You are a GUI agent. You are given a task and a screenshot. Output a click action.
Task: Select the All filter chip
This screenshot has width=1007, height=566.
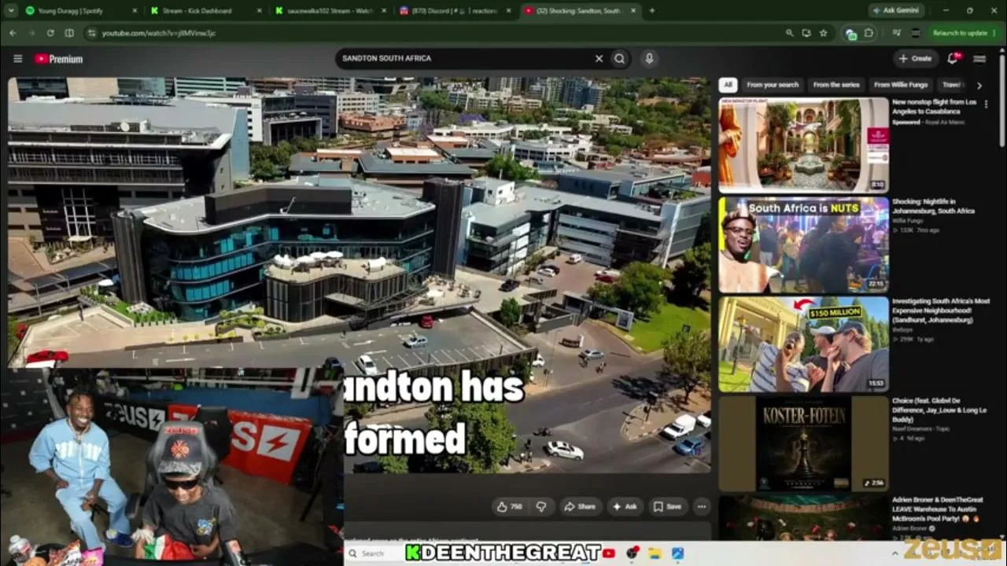pyautogui.click(x=728, y=85)
